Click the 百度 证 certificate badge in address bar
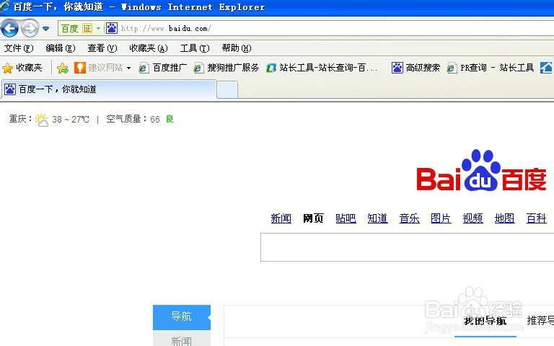The width and height of the screenshot is (554, 346). click(x=76, y=28)
